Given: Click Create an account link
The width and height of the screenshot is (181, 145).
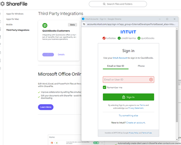Looking at the screenshot, I should click(136, 123).
